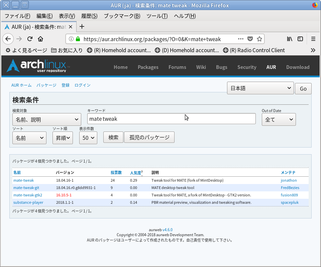Close the AUR (ja) tab
Screen dimensions: 321x267
pos(71,27)
